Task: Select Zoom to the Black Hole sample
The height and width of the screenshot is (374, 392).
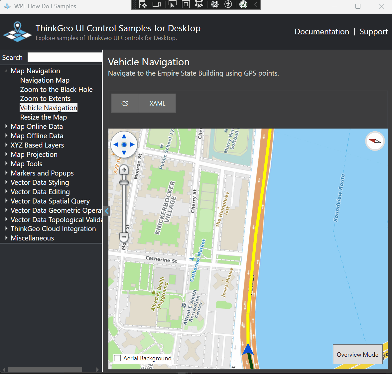Action: 56,90
